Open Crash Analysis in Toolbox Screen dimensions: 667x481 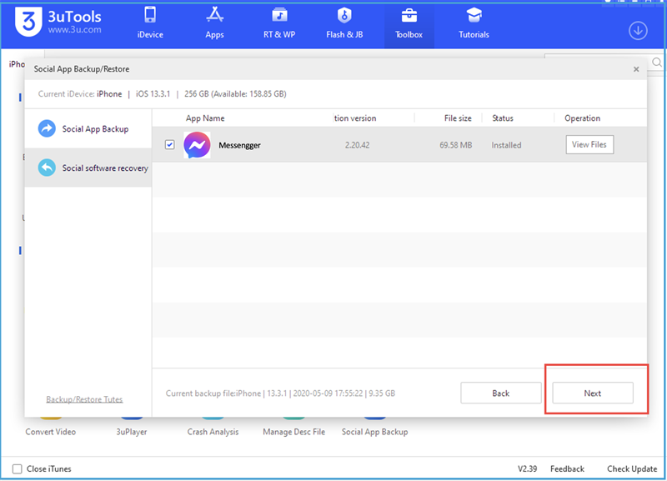pos(213,432)
